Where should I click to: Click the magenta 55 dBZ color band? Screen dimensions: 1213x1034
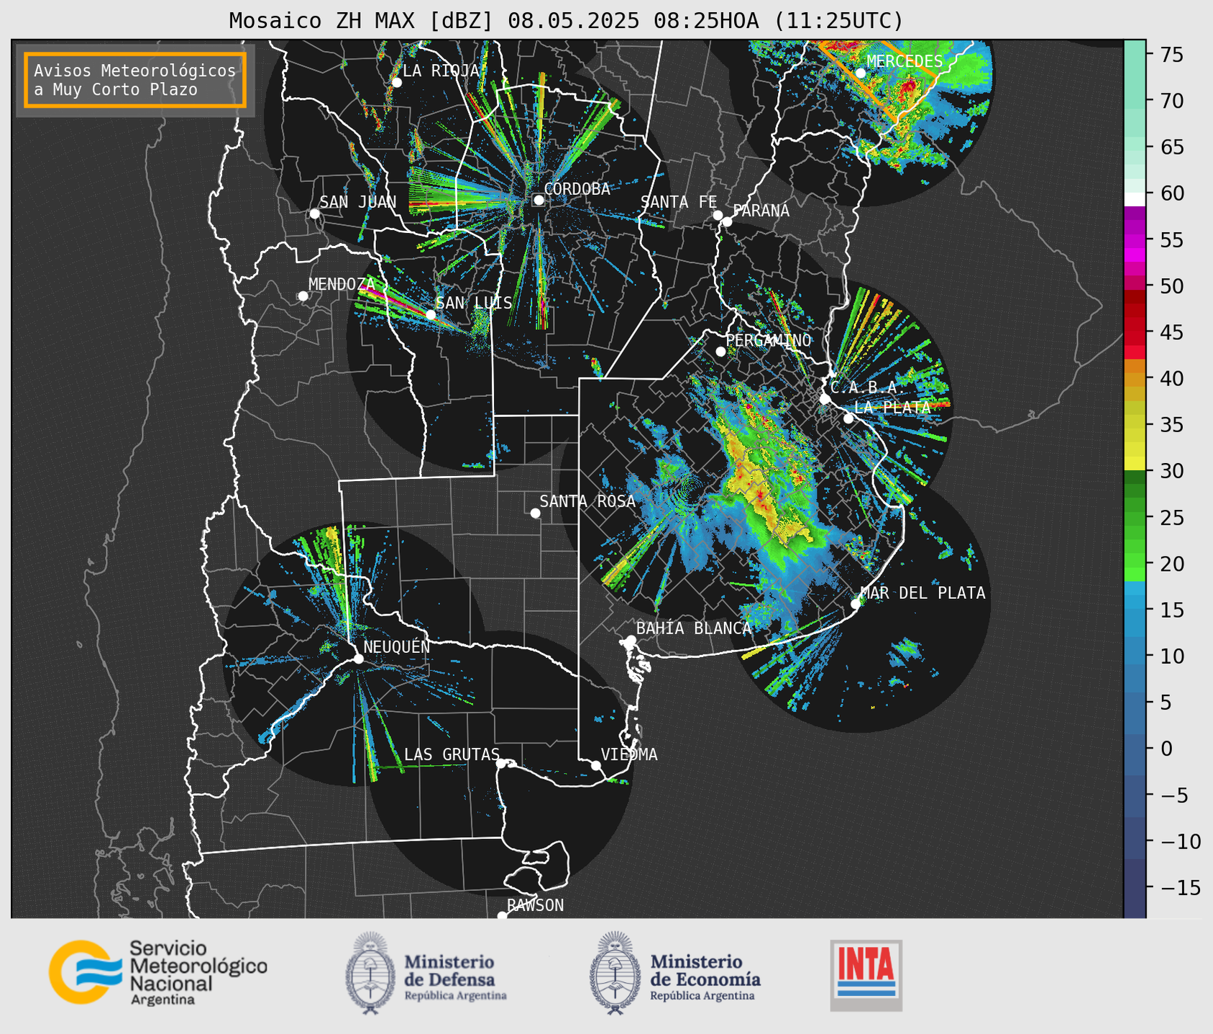pyautogui.click(x=1135, y=239)
